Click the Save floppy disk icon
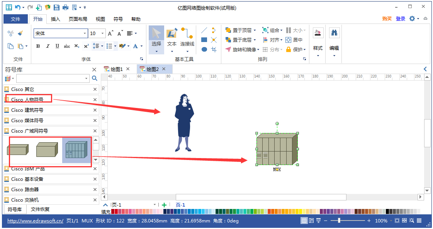The image size is (433, 229). [57, 7]
